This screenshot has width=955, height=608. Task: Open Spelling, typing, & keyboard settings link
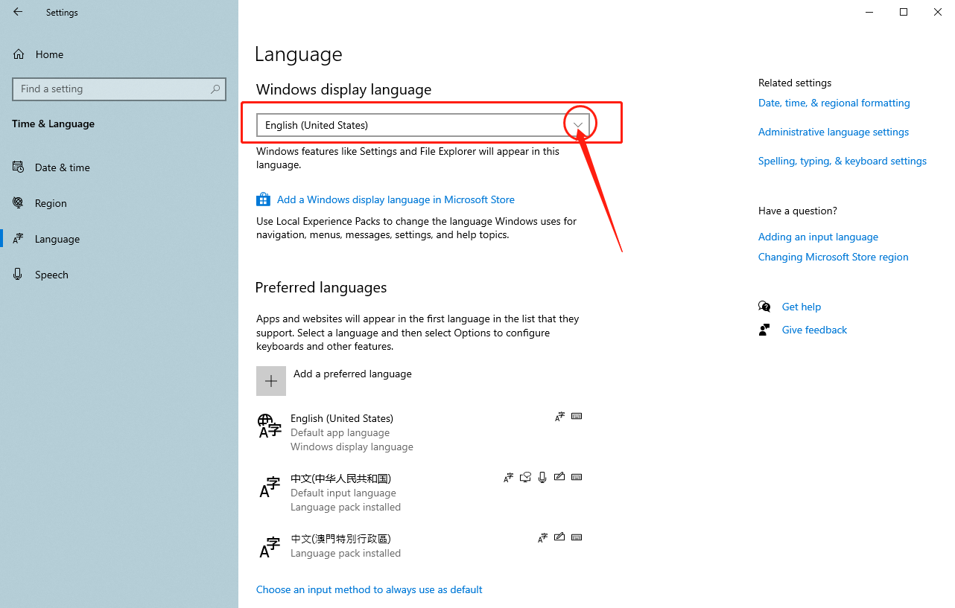(x=843, y=161)
